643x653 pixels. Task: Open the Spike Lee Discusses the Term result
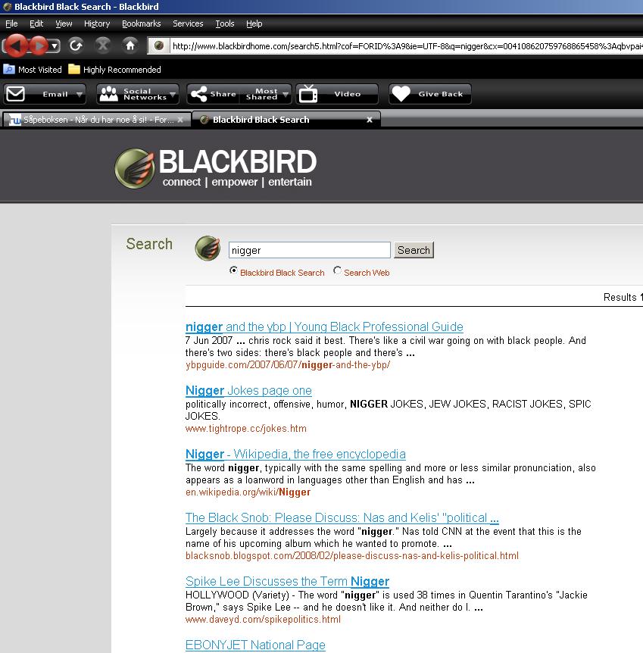(x=287, y=582)
